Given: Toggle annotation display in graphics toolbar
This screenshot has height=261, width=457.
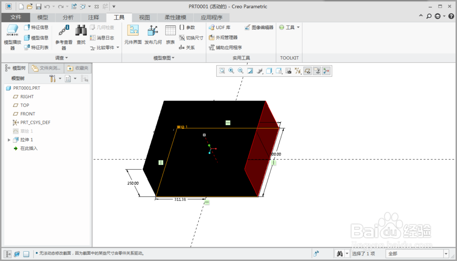Looking at the screenshot, I should (x=317, y=70).
